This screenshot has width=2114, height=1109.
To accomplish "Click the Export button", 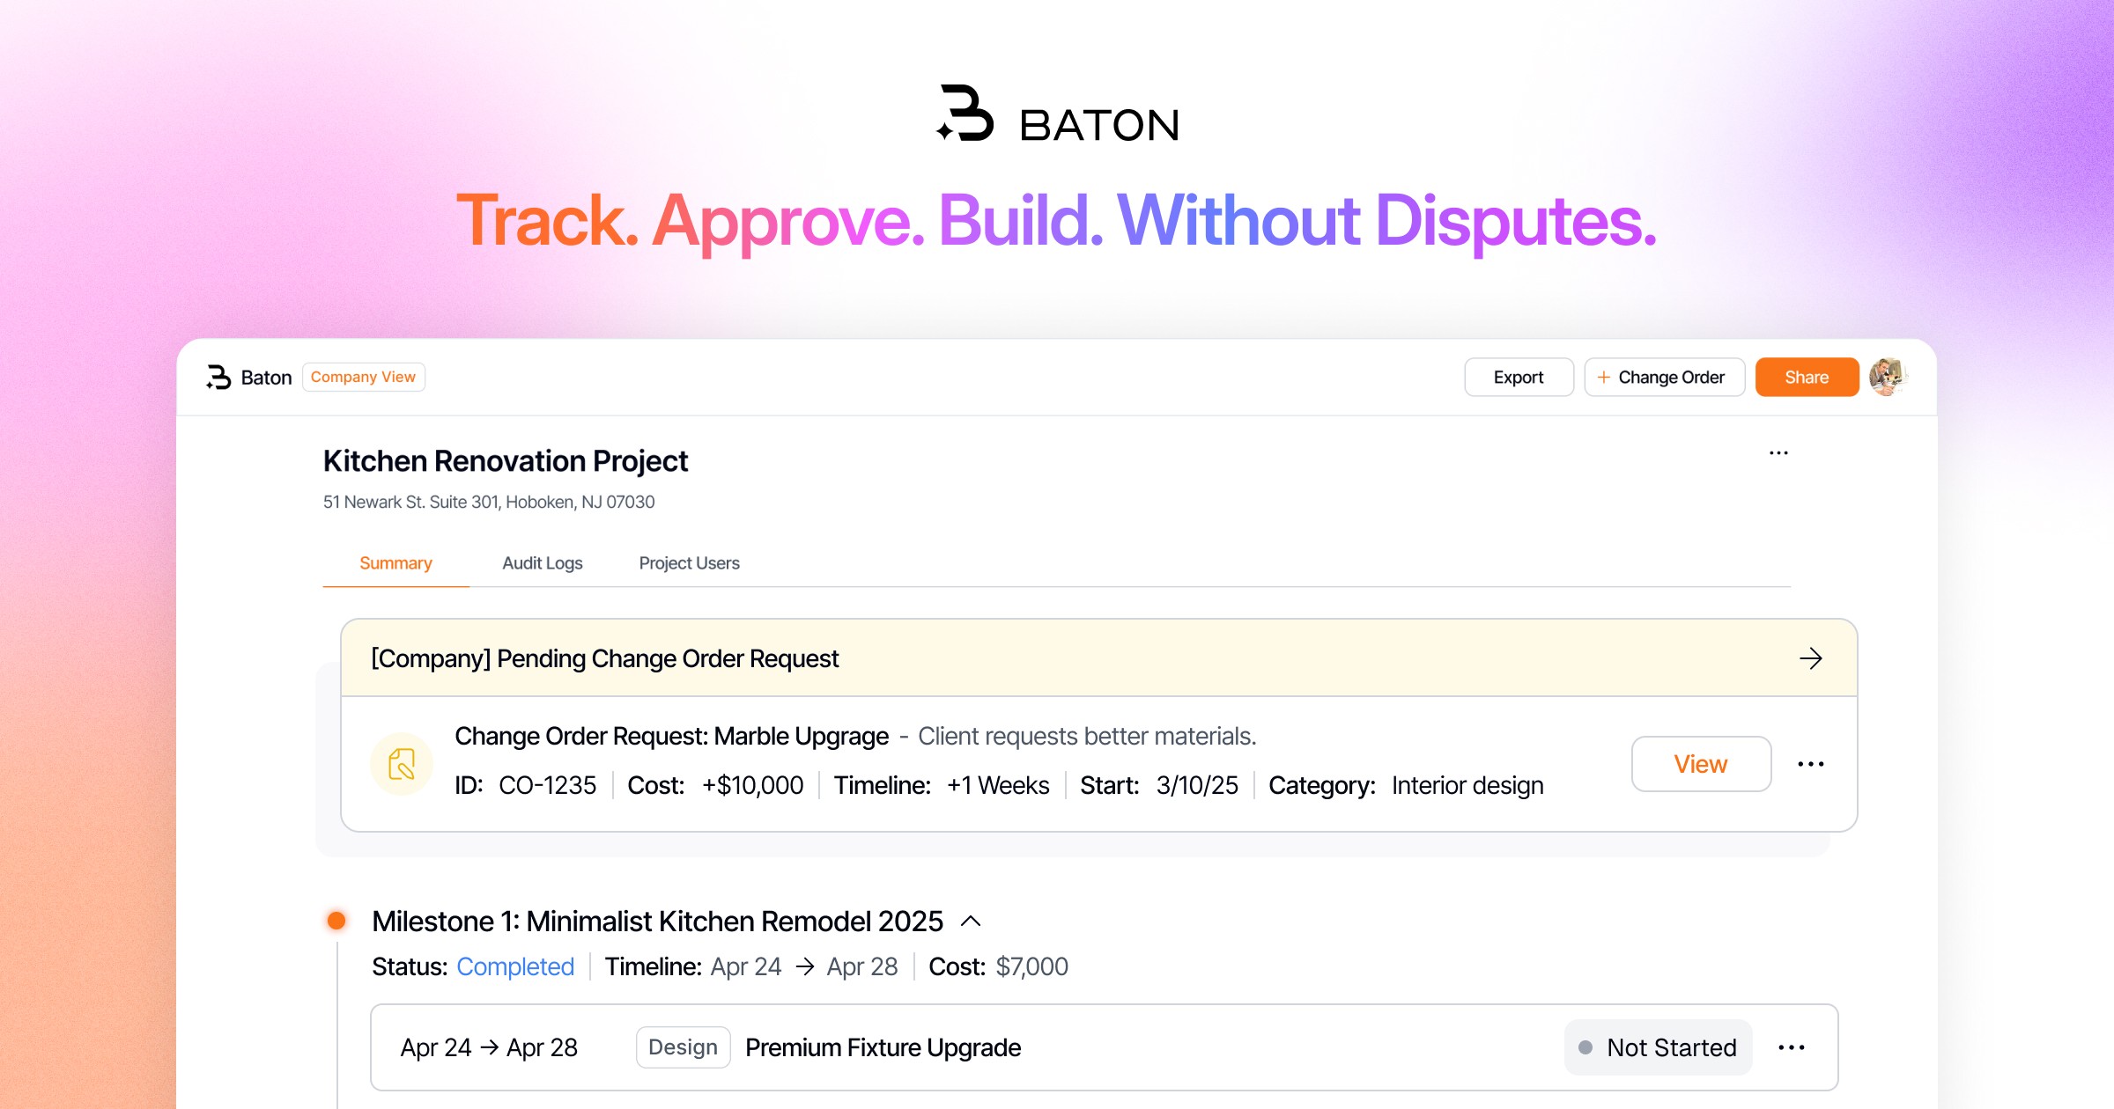I will [1518, 377].
